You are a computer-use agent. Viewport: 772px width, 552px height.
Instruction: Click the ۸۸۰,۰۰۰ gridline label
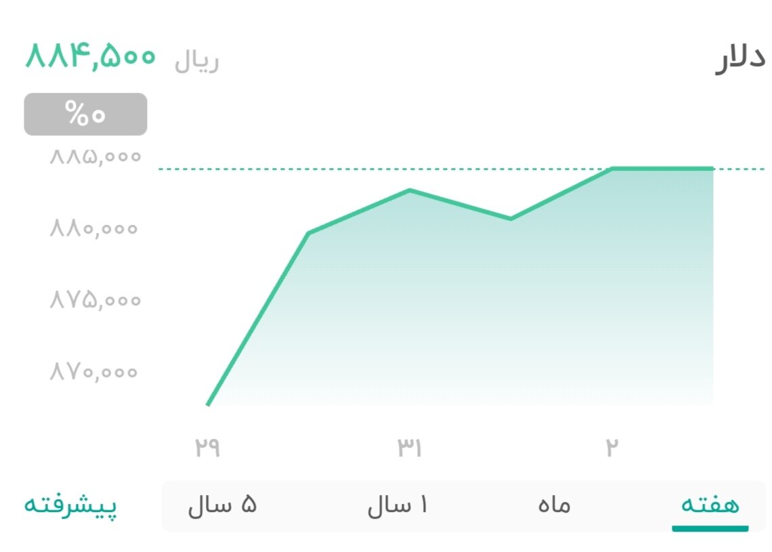pyautogui.click(x=93, y=229)
